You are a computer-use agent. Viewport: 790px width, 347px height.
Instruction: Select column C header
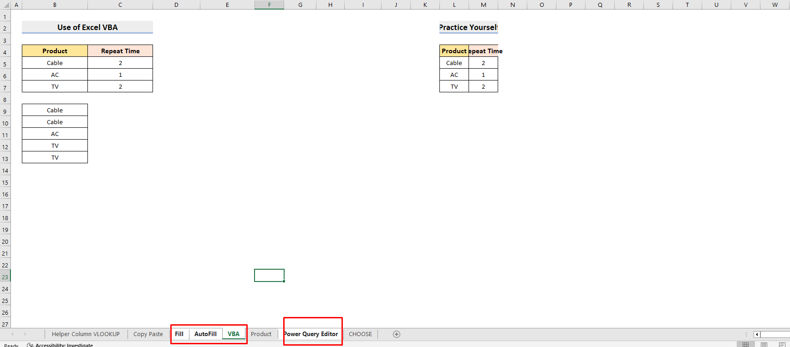[120, 5]
